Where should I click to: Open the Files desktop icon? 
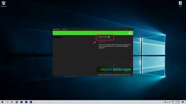pyautogui.click(x=180, y=4)
